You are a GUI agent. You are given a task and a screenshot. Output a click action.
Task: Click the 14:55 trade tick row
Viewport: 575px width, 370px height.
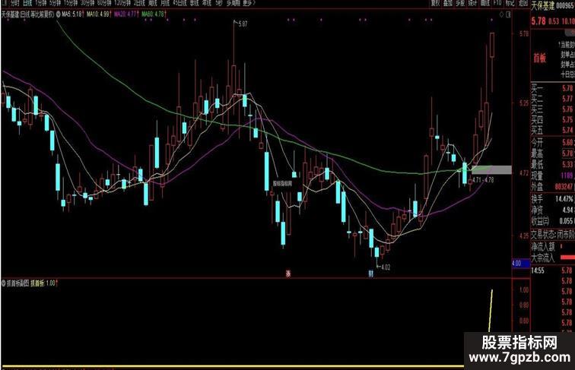pos(553,270)
